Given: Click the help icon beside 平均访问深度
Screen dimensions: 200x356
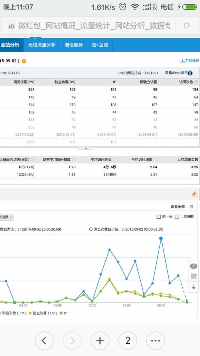Looking at the screenshot, I should (x=155, y=159).
